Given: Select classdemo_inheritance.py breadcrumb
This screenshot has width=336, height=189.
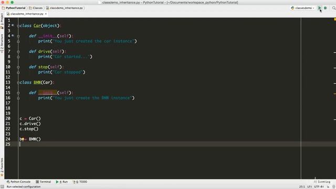Looking at the screenshot, I should point(65,8).
